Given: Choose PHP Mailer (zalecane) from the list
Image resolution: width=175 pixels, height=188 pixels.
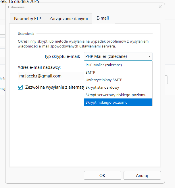Looking at the screenshot, I should 104,65.
